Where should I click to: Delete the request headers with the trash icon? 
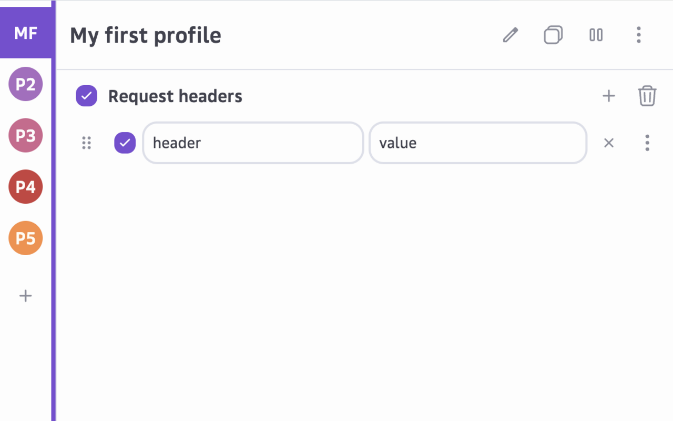coord(647,96)
